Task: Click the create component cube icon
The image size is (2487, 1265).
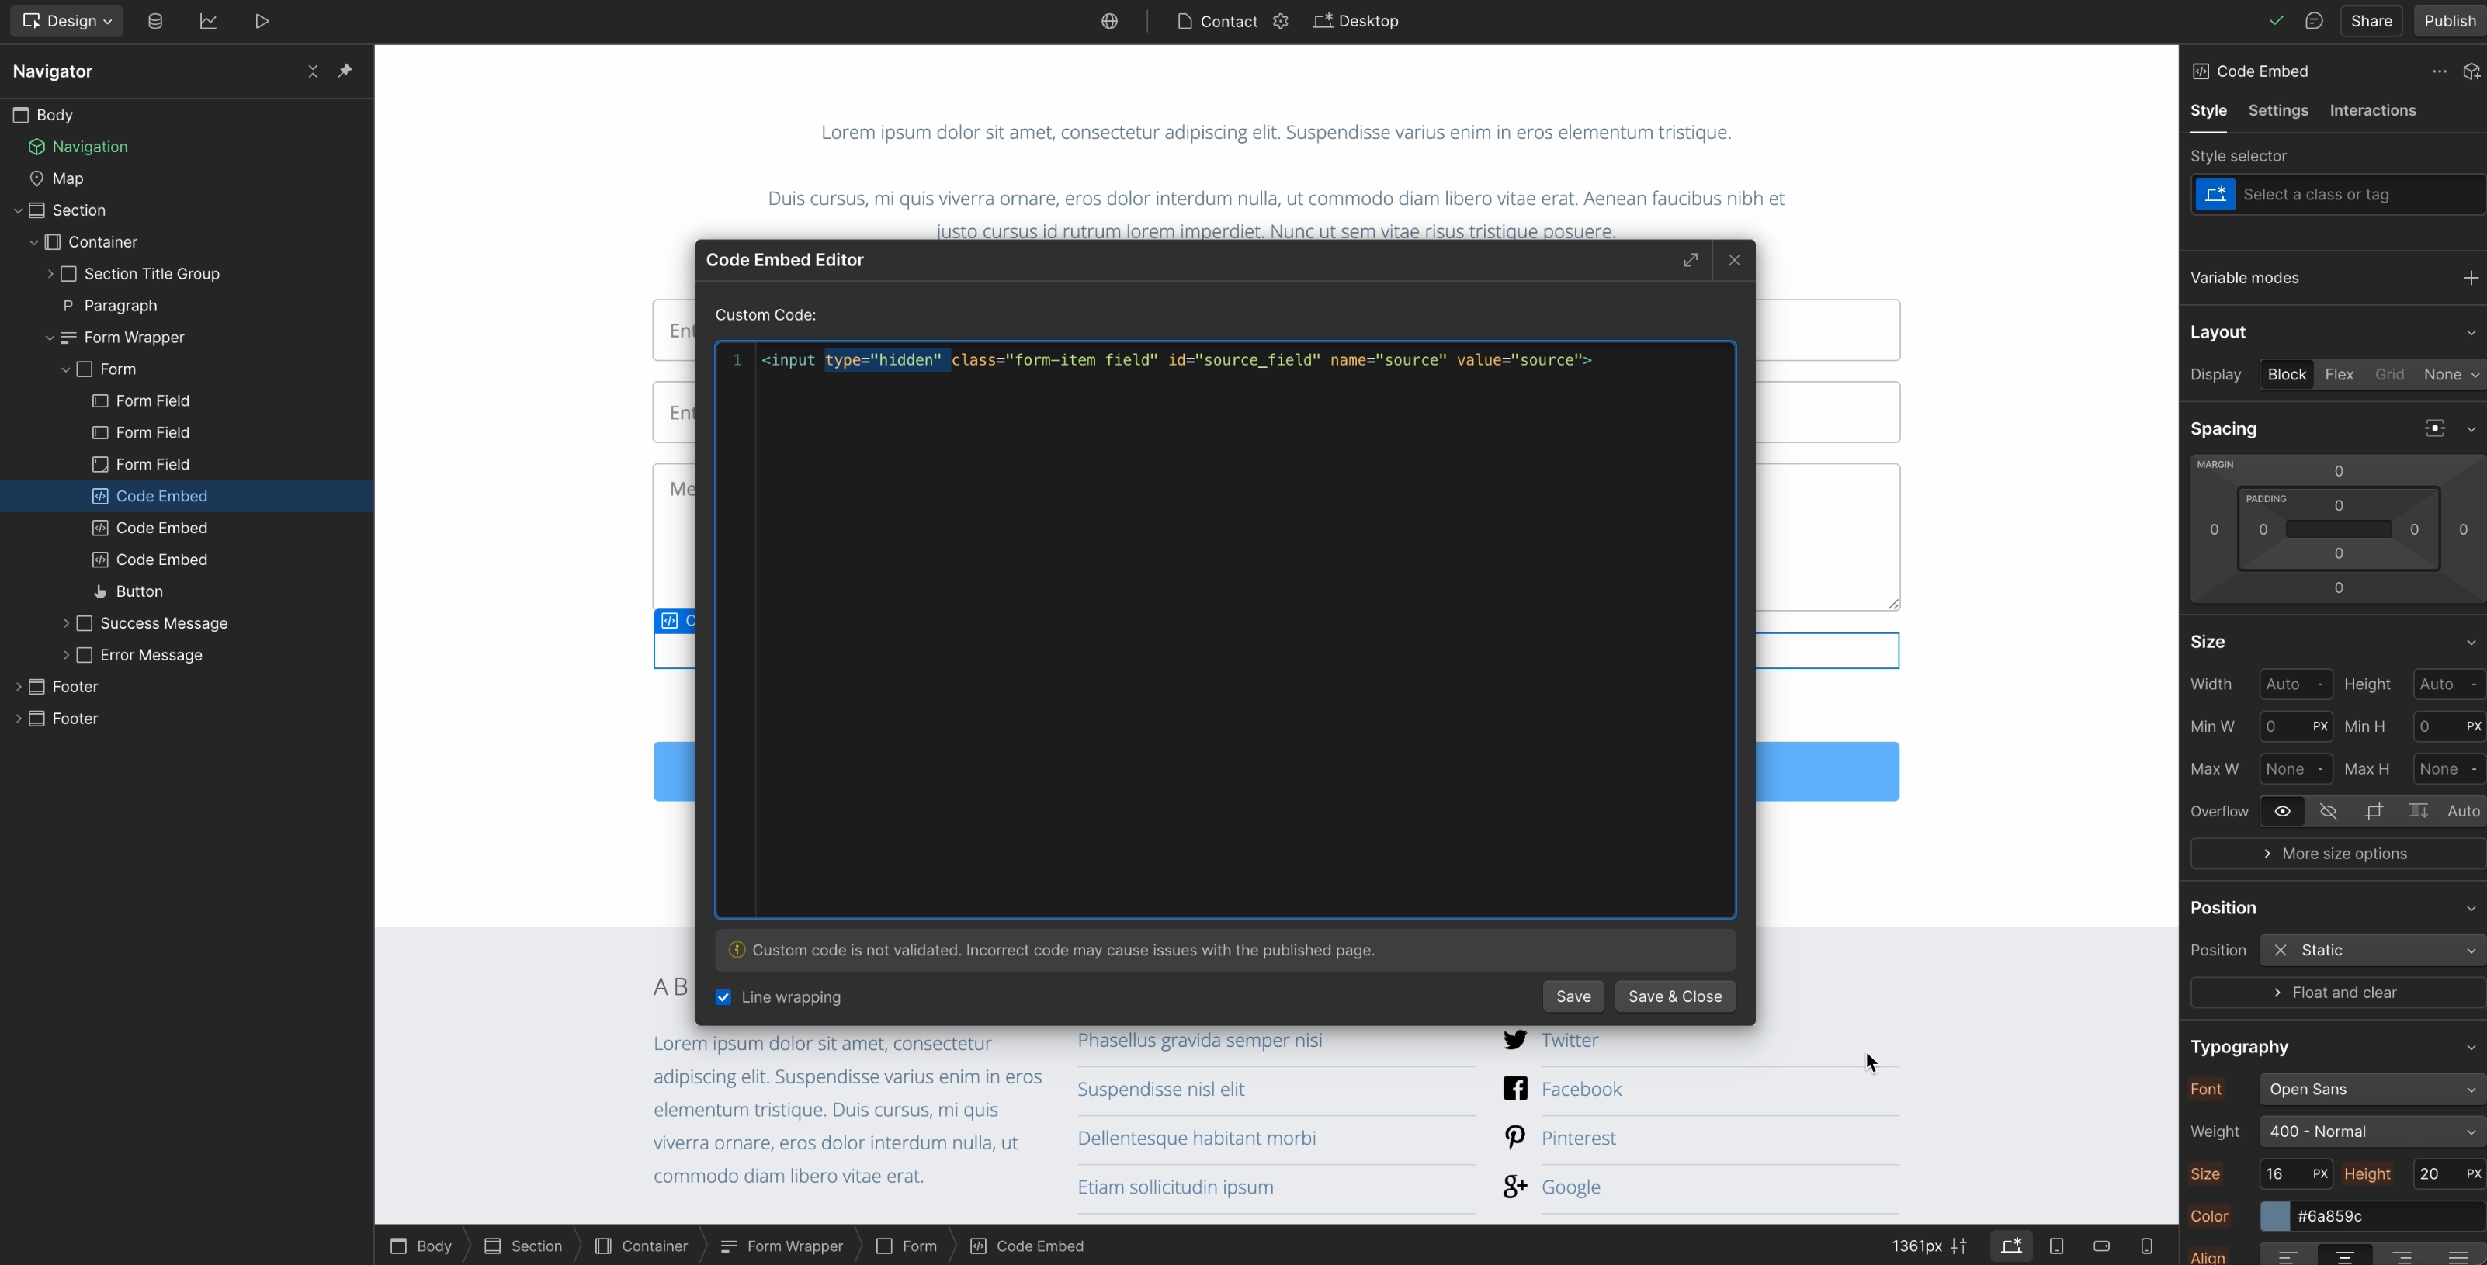Action: [x=2471, y=71]
